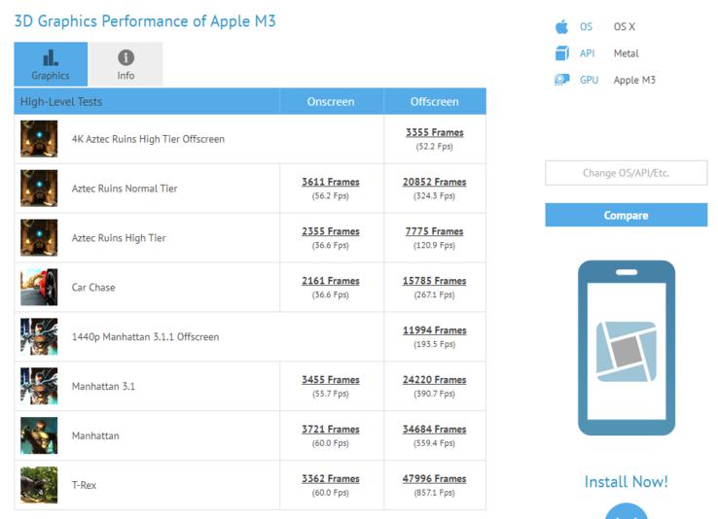Switch to the Graphics tab
This screenshot has height=519, width=718.
(51, 64)
